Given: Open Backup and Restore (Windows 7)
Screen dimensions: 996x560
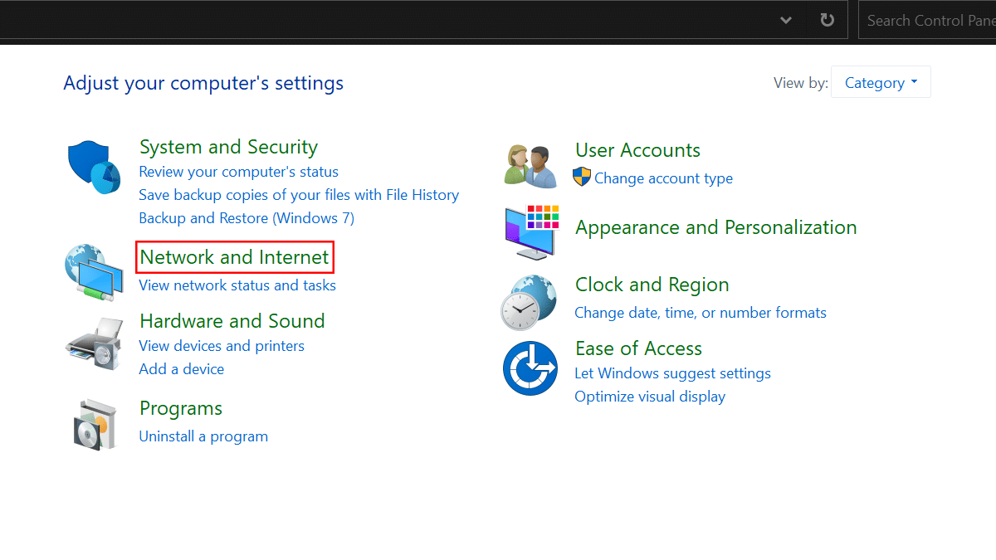Looking at the screenshot, I should pyautogui.click(x=247, y=218).
